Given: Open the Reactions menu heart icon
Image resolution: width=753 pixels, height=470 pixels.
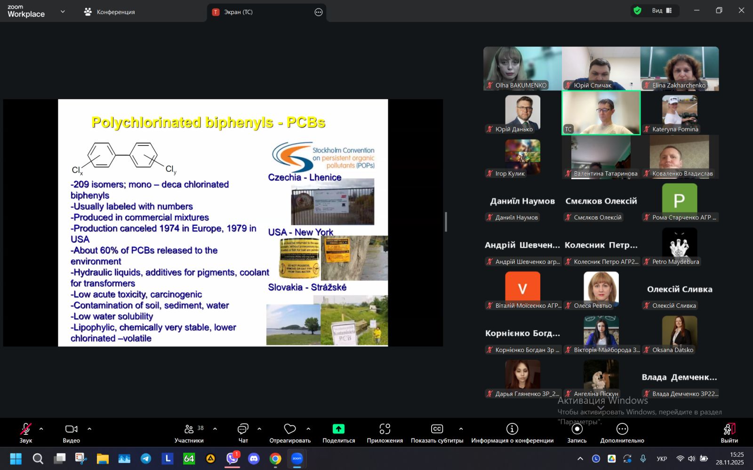Looking at the screenshot, I should point(290,429).
